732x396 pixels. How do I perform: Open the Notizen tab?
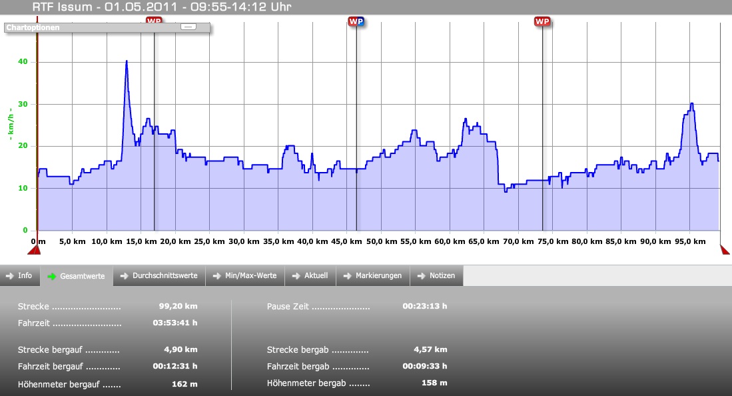point(436,276)
